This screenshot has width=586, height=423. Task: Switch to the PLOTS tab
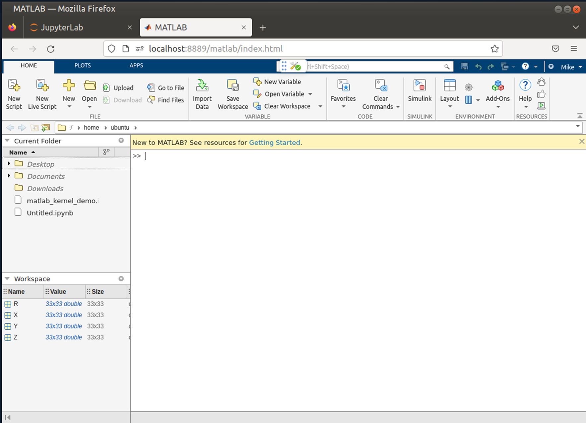82,66
